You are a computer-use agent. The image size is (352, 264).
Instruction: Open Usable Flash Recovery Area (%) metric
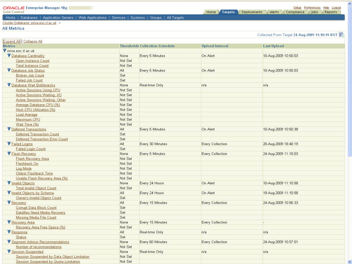click(x=42, y=178)
